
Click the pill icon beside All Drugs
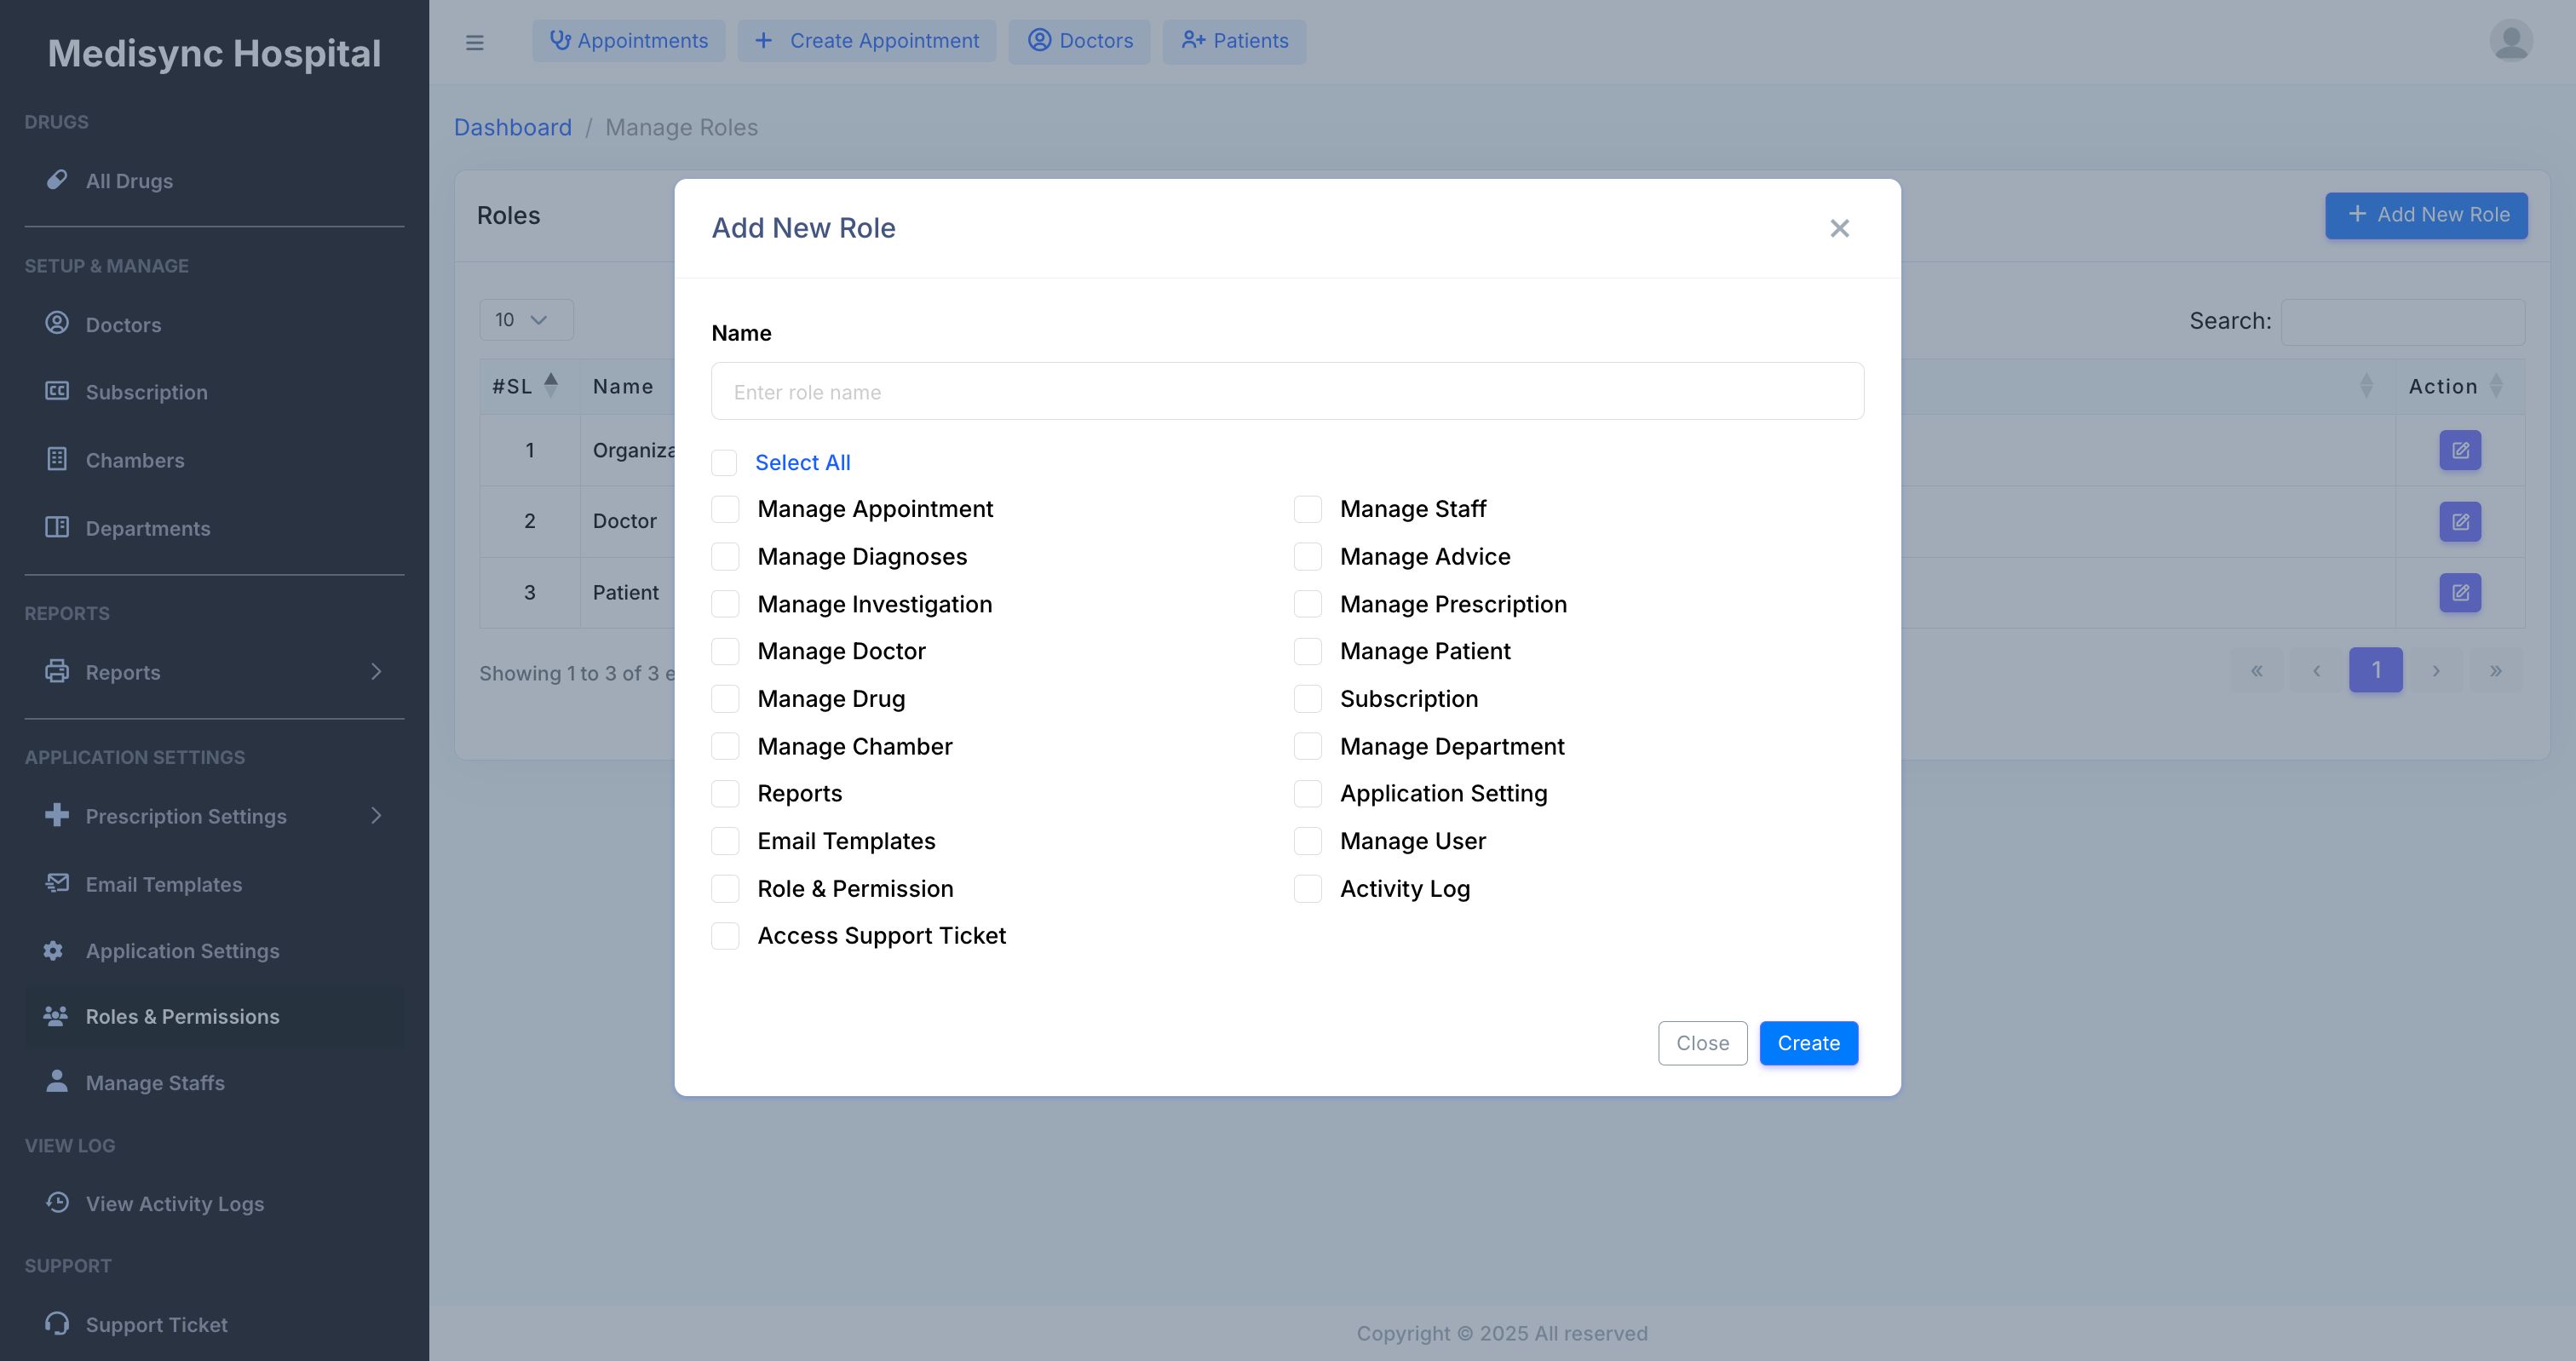coord(57,180)
